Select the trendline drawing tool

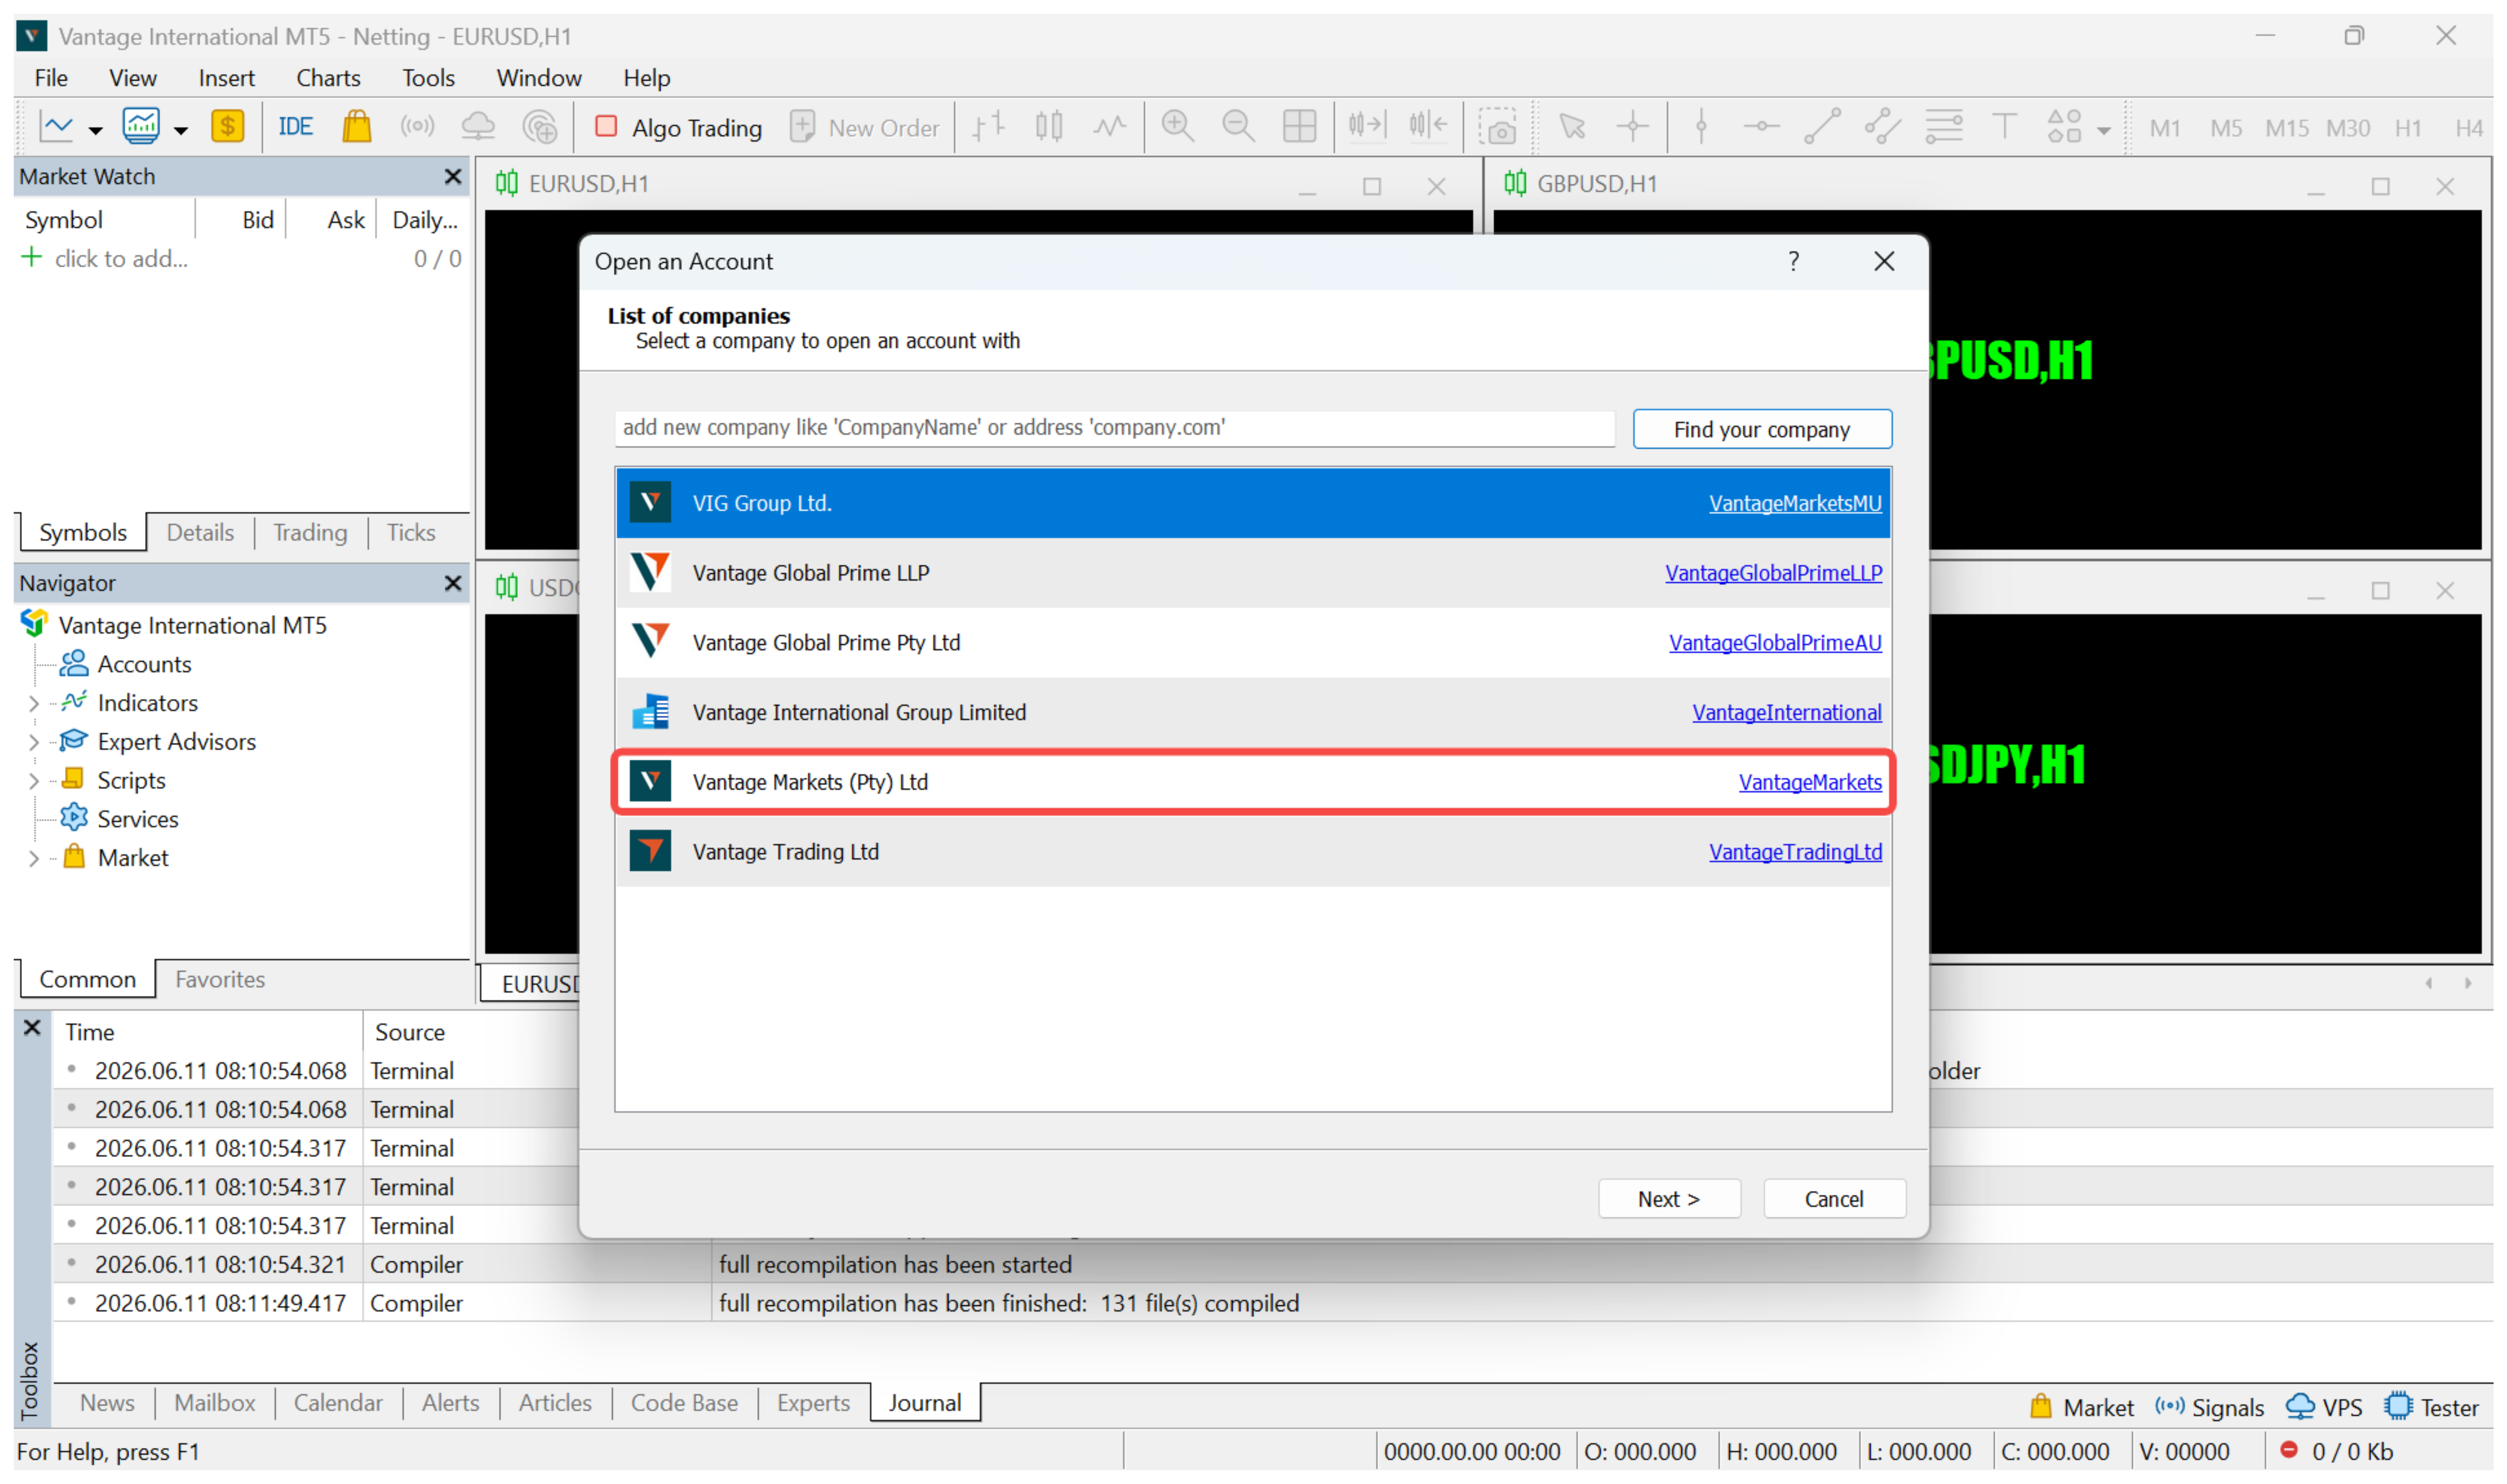tap(1822, 127)
